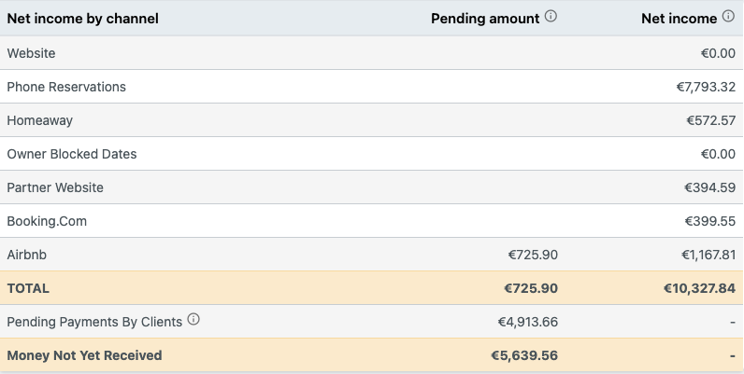Click the €5,639.56 money not received value
The height and width of the screenshot is (374, 744).
tap(524, 355)
